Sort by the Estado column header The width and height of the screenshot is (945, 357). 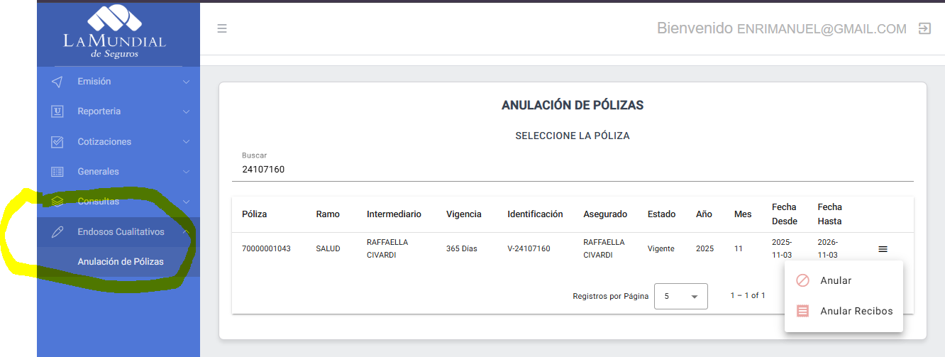point(661,214)
